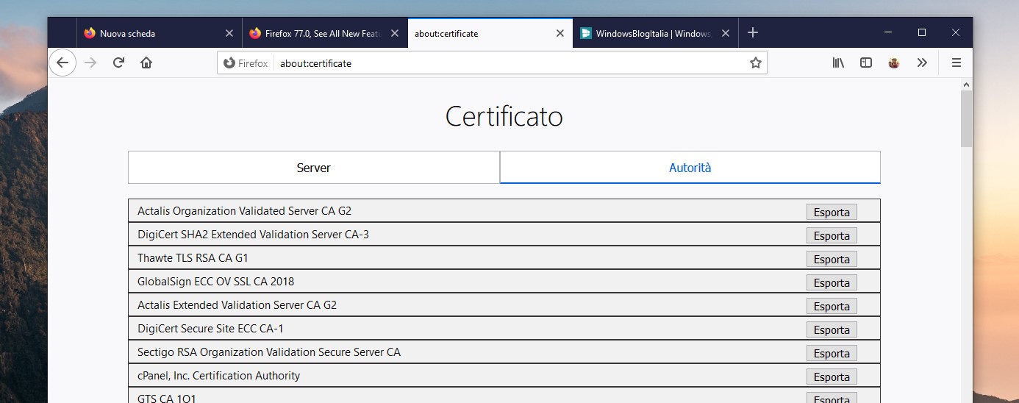The height and width of the screenshot is (403, 1019).
Task: Select Thawte TLS RSA CA G1 text
Action: click(193, 258)
